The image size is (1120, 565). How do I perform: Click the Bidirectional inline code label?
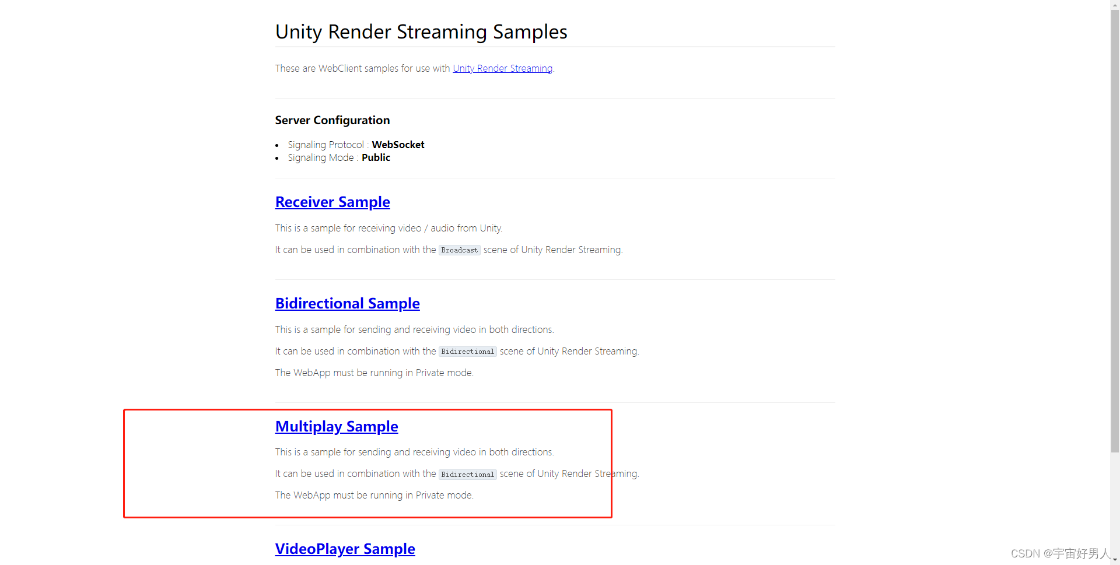click(x=467, y=351)
